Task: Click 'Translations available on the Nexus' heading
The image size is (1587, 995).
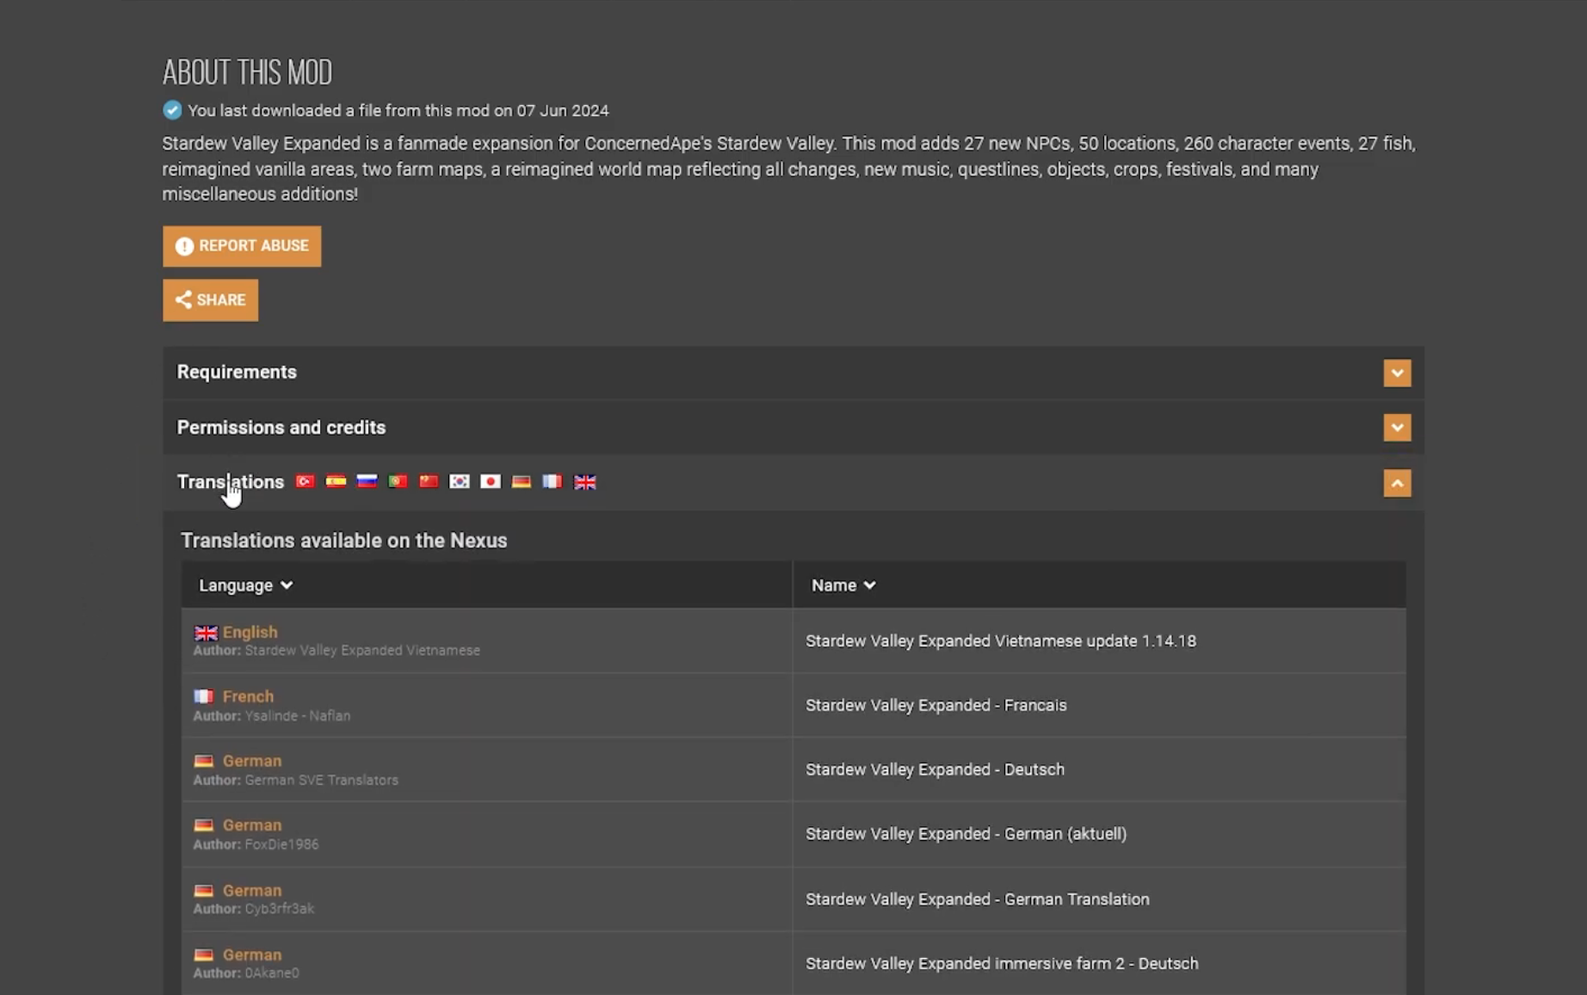Action: [x=344, y=541]
